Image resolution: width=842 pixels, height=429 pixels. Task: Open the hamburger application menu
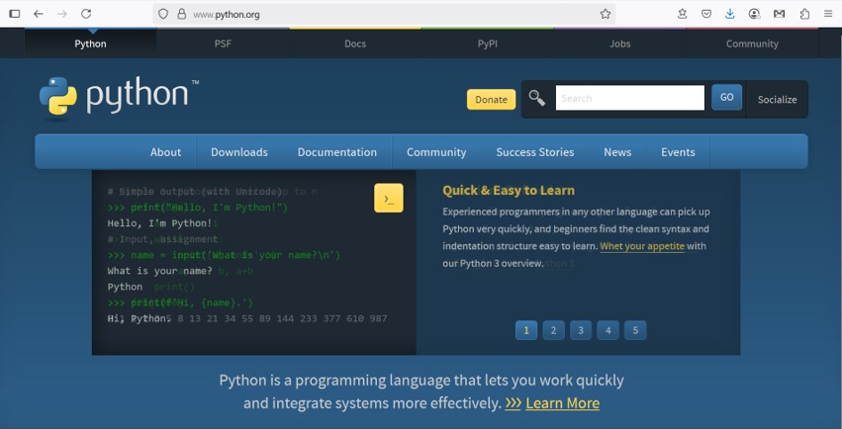click(x=828, y=14)
